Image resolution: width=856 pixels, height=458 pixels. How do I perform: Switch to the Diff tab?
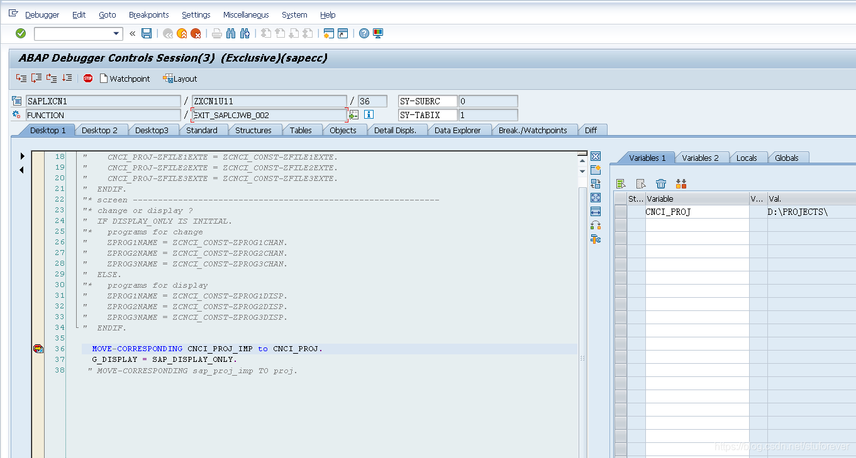tap(591, 130)
